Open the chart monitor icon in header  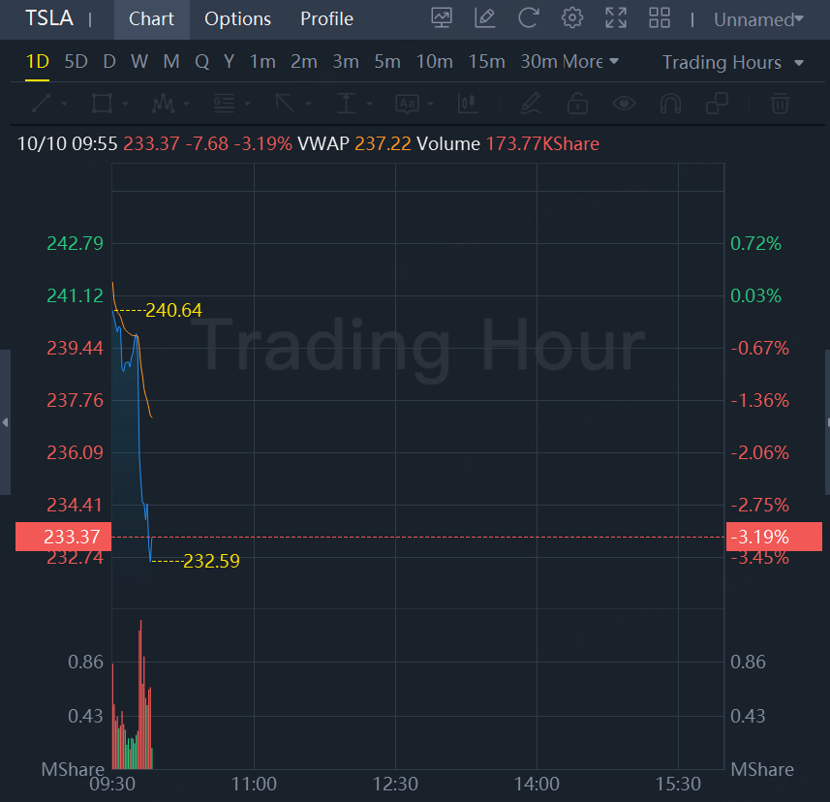tap(442, 18)
